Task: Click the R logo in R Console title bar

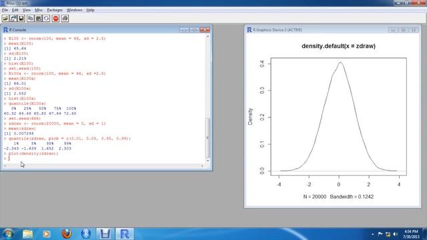Action: click(5, 30)
